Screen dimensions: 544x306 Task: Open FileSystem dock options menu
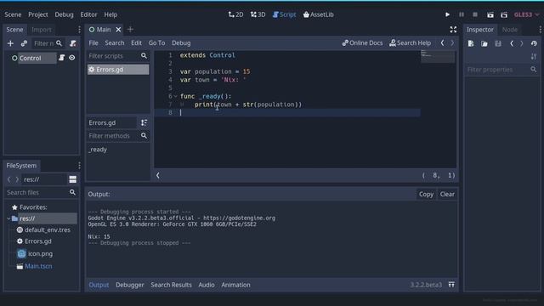click(x=79, y=166)
